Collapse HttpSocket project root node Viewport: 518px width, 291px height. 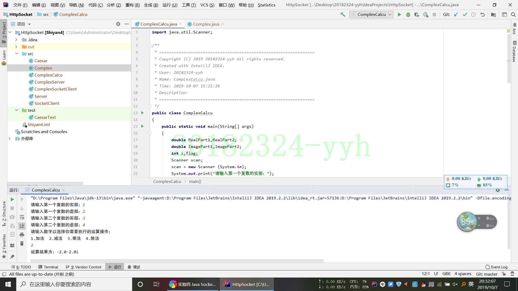click(10, 32)
